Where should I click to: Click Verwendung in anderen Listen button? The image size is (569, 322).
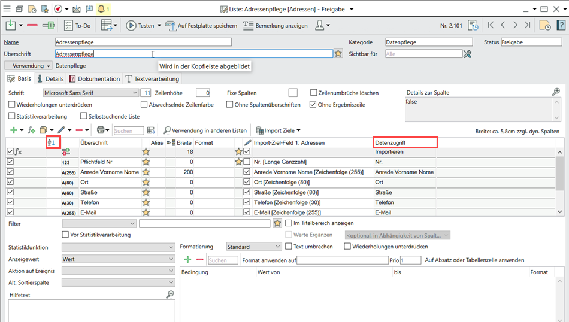204,130
